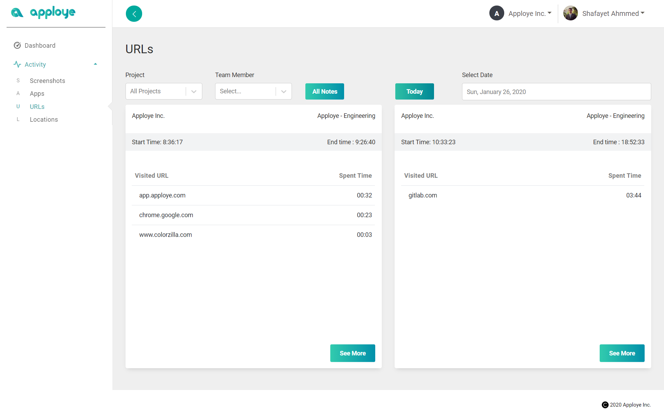Screen dimensions: 664x420
Task: Click the URLs page heading
Action: point(139,49)
